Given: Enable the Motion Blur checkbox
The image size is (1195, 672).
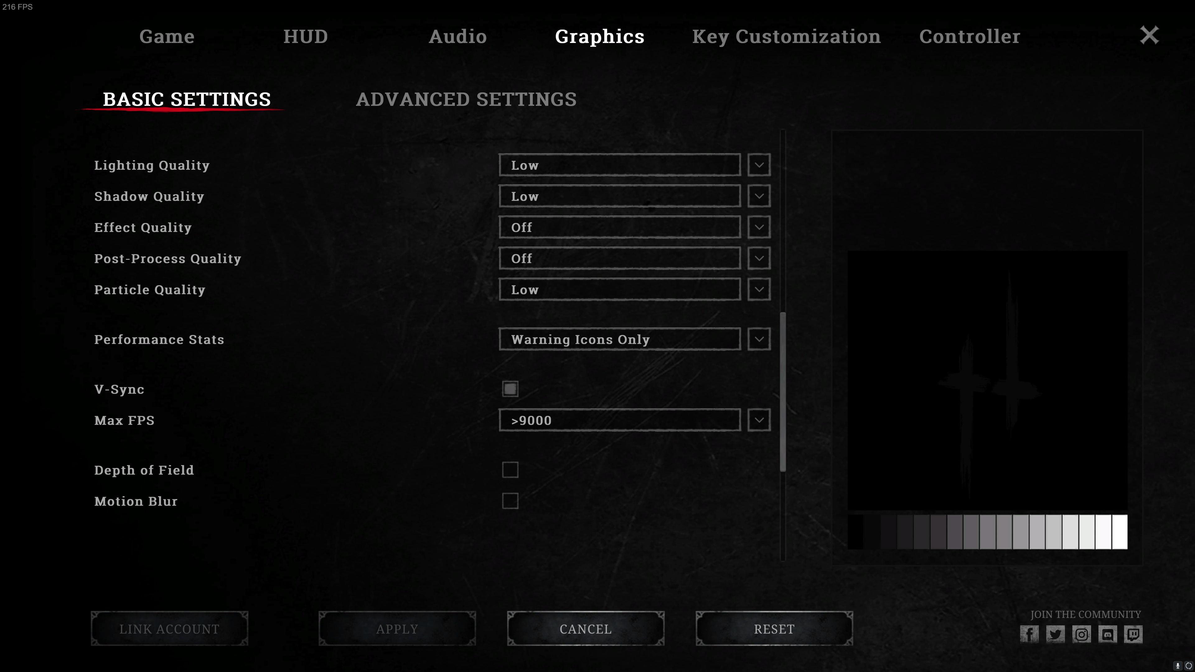Looking at the screenshot, I should (x=510, y=501).
